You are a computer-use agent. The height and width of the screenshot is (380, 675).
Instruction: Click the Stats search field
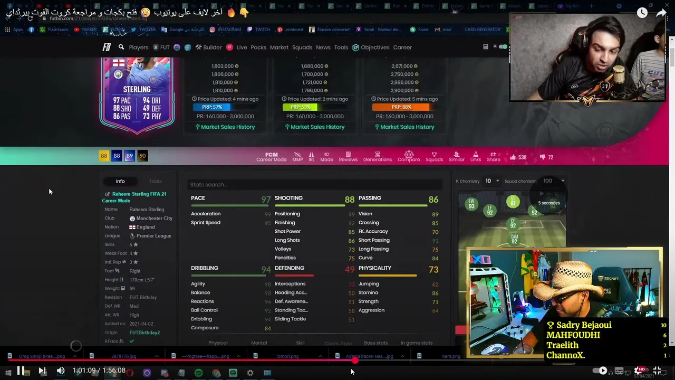click(x=315, y=184)
